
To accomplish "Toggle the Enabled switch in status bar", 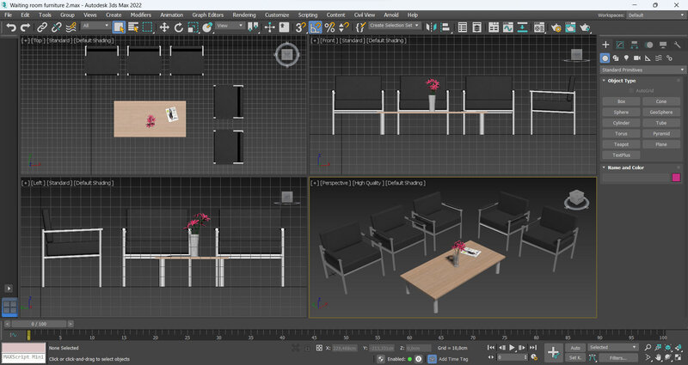I will [409, 359].
